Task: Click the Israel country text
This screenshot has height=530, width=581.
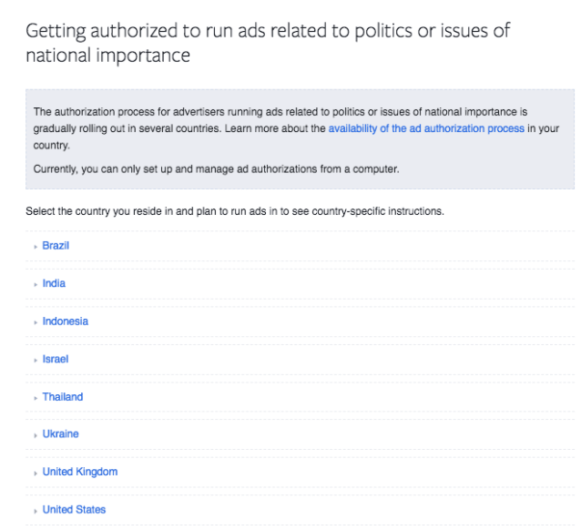Action: click(55, 359)
